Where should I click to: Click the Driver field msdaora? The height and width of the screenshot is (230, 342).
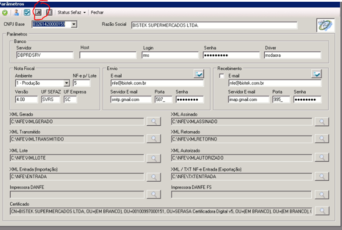(293, 55)
